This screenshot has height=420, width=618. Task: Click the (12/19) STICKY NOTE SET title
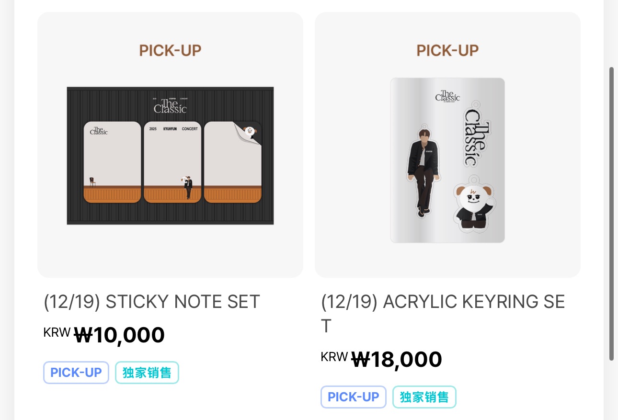[152, 302]
